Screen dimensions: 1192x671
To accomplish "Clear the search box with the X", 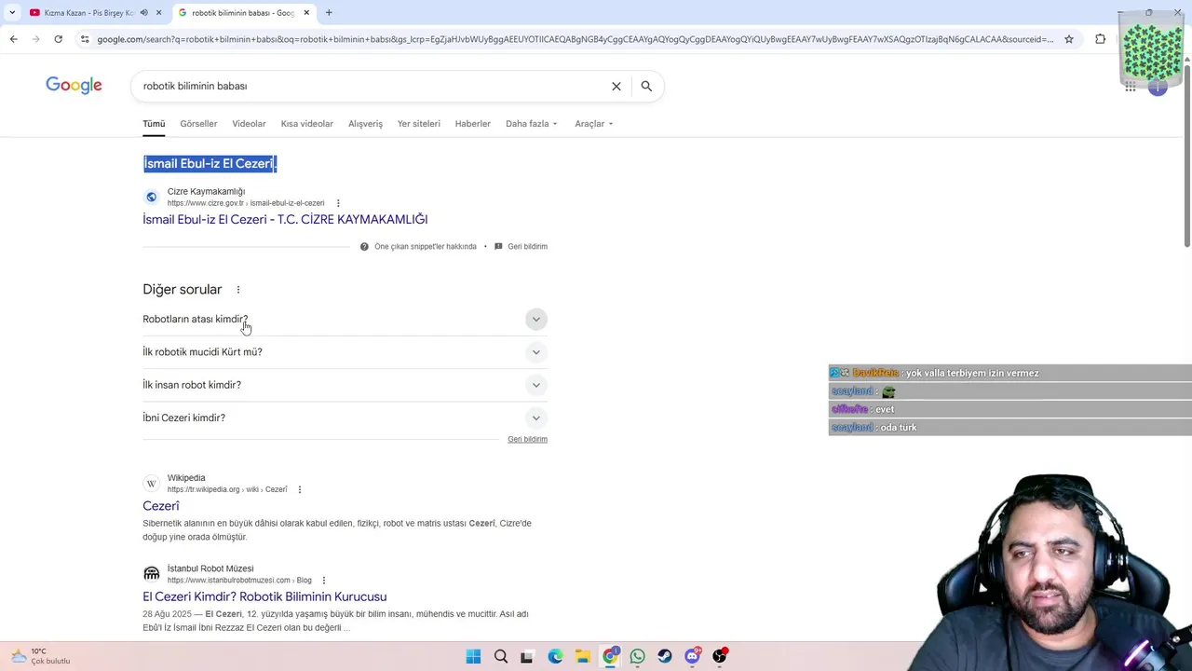I will pos(616,86).
